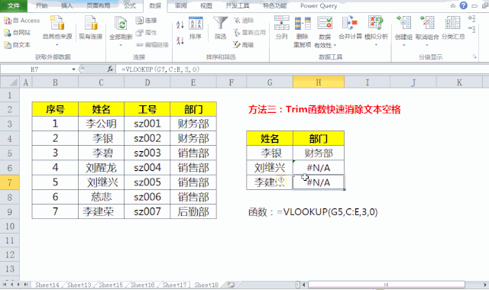
Task: Open Existing Connections (现有连接)
Action: click(x=90, y=27)
